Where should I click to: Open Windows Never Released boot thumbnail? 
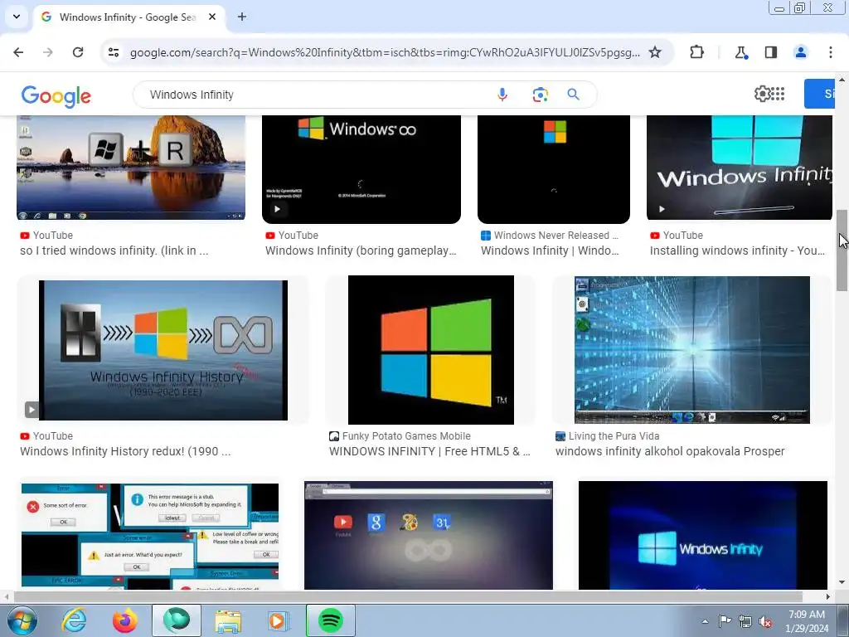coord(553,169)
